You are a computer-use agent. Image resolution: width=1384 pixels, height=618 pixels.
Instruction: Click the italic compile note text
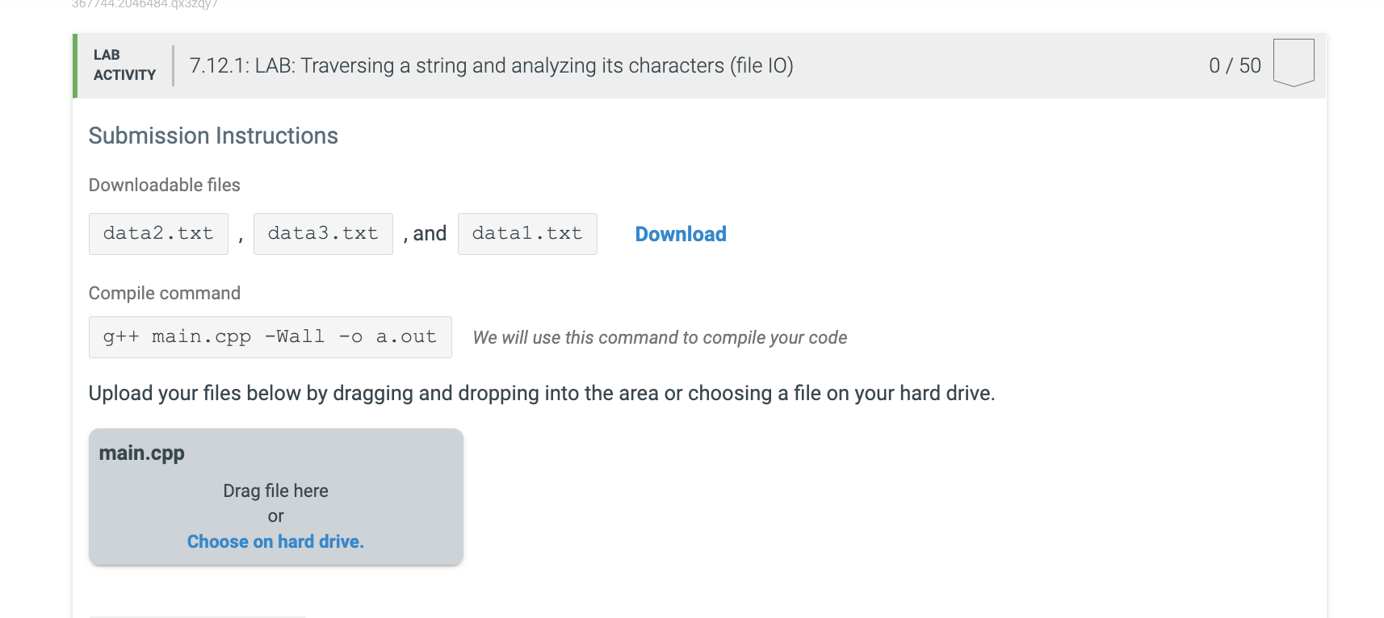660,337
